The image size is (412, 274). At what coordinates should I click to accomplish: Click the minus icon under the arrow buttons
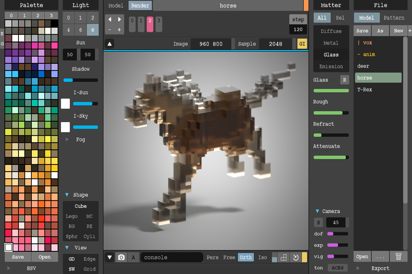click(109, 30)
